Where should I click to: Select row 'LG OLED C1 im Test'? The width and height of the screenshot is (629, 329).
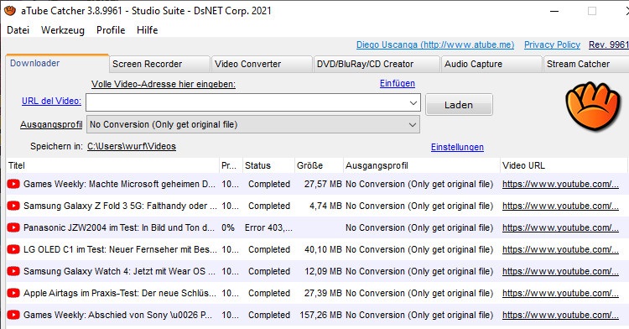coord(317,249)
